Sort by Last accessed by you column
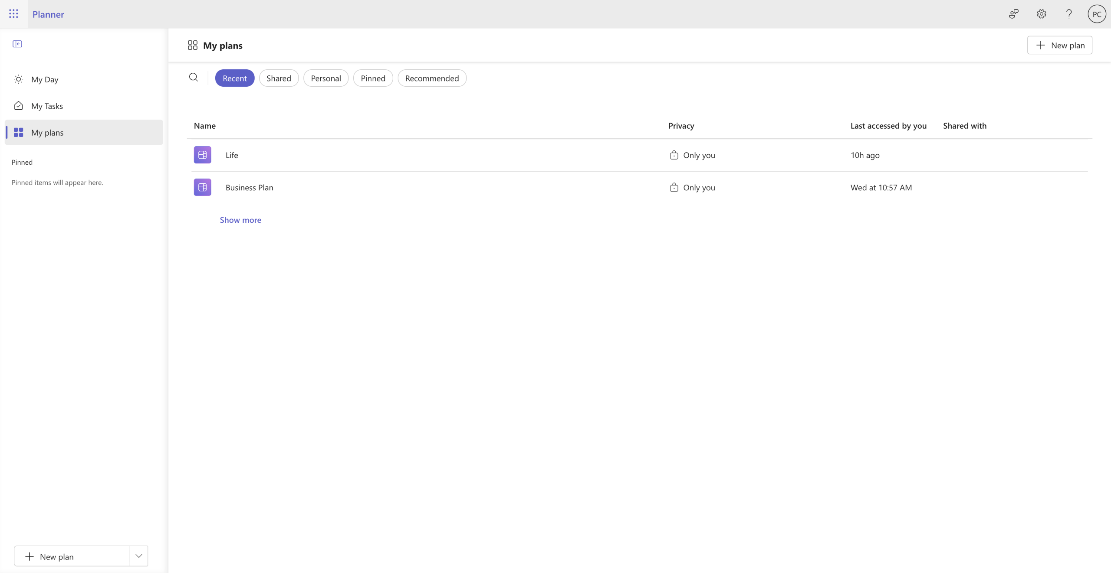The image size is (1111, 573). click(x=888, y=126)
